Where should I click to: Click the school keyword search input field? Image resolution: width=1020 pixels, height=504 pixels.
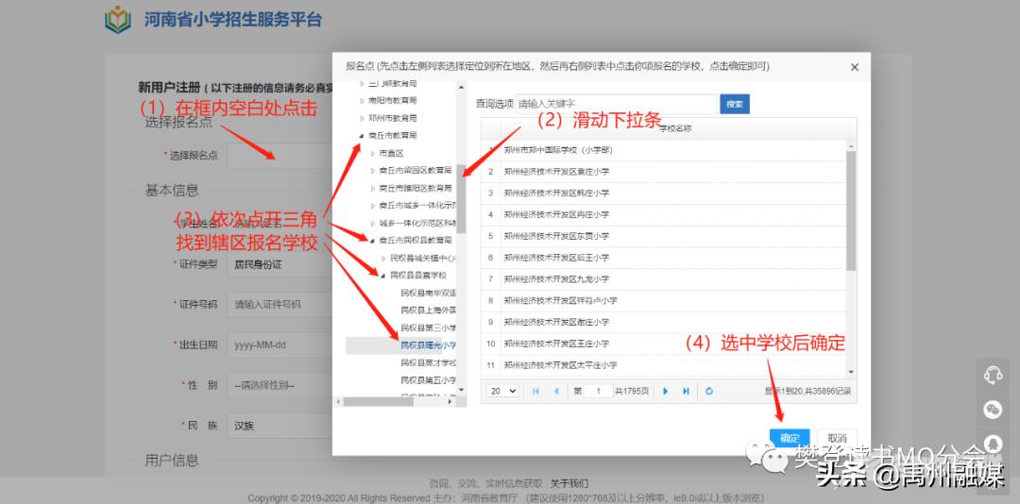point(616,104)
